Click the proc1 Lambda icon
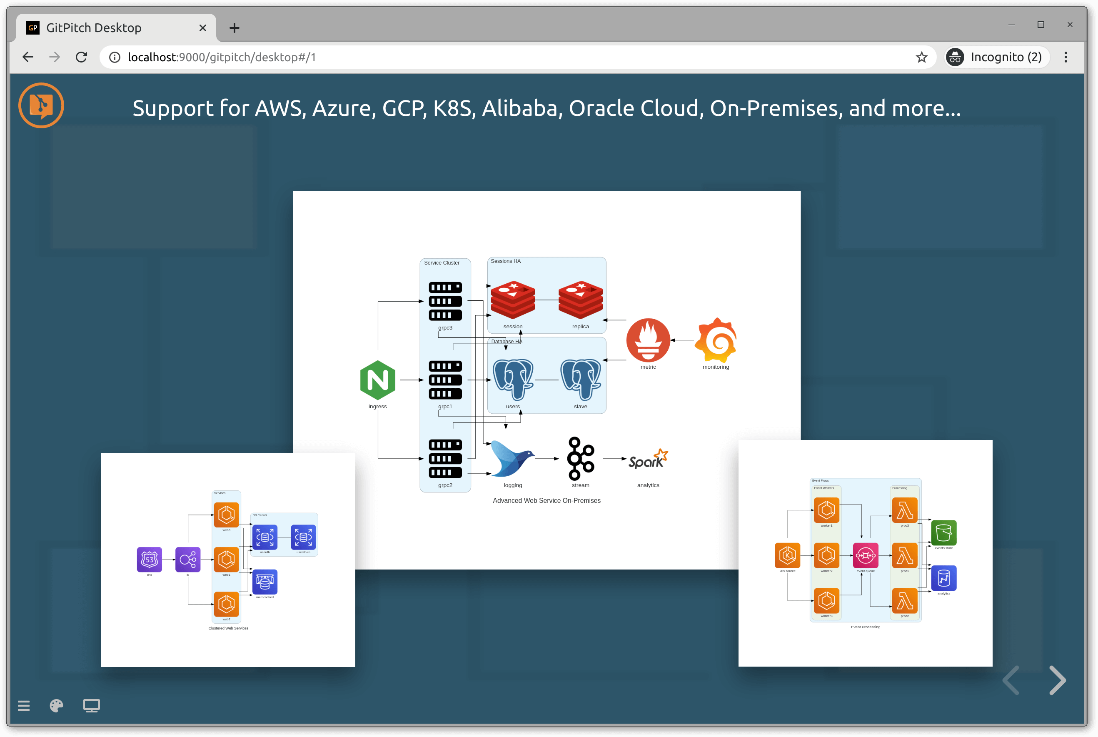The height and width of the screenshot is (737, 1098). click(x=904, y=556)
